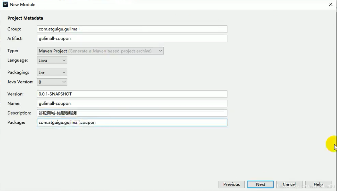Click the Java Version: label
337x191 pixels.
pos(20,82)
